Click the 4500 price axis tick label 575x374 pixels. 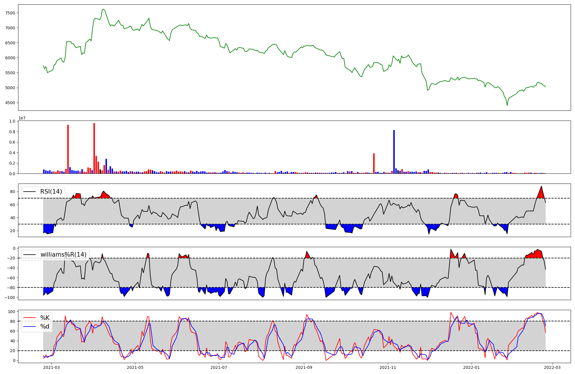[x=10, y=103]
